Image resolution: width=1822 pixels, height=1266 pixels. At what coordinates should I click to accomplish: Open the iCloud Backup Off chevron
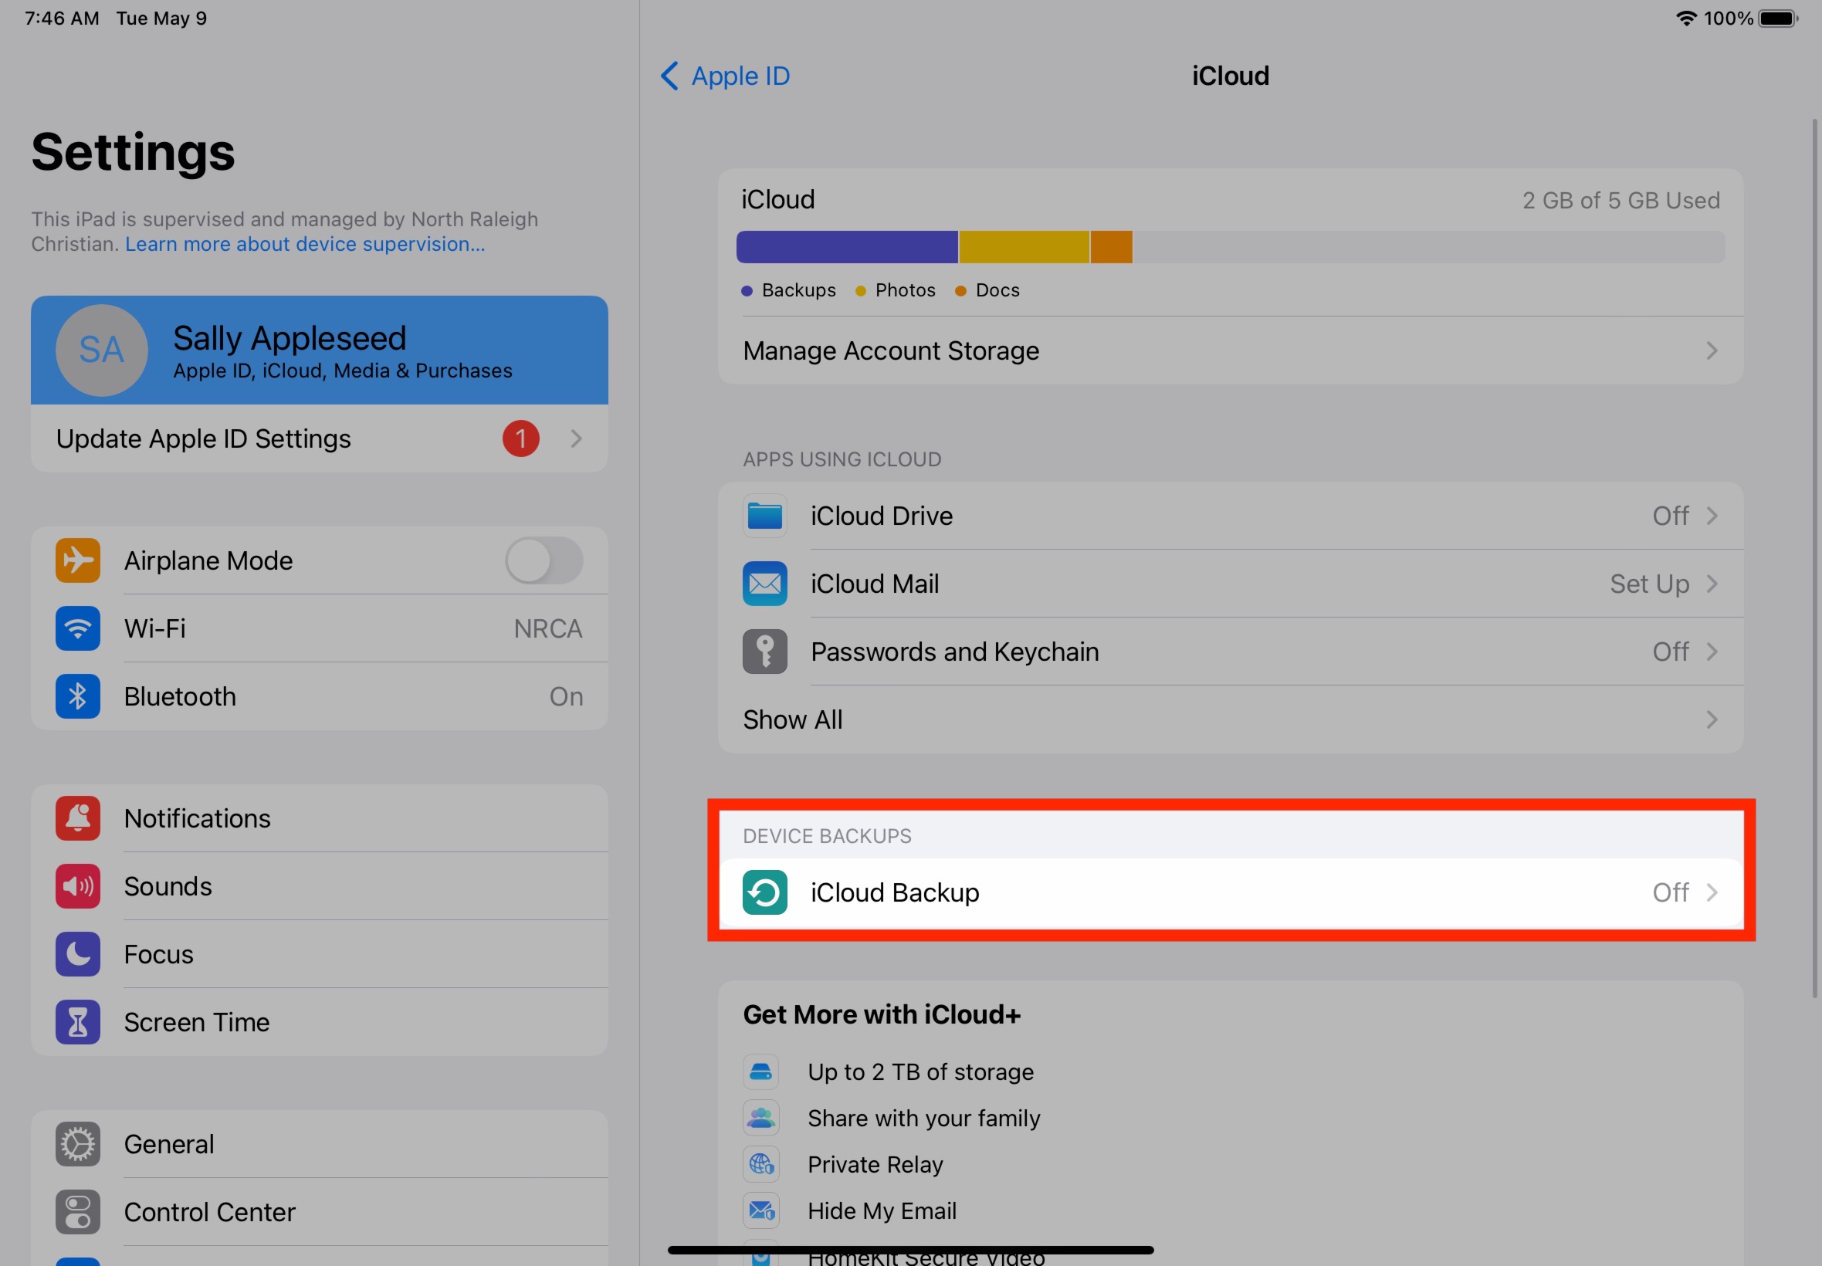point(1712,892)
